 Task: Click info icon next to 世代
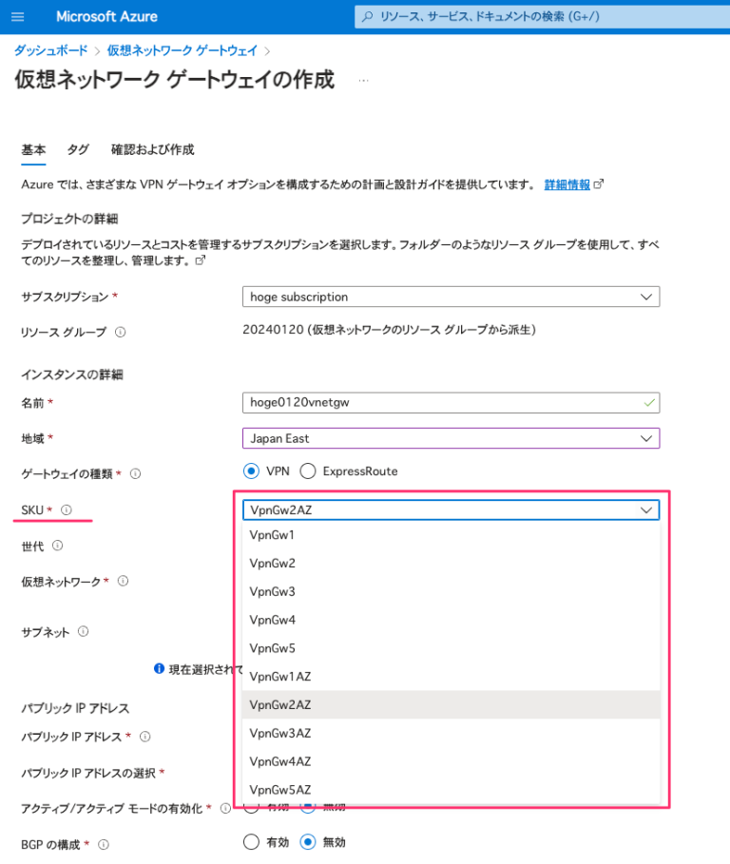coord(57,546)
